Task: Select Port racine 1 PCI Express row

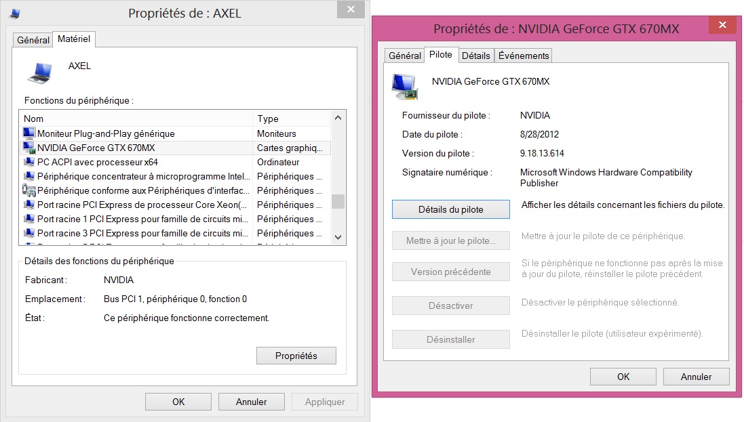Action: 176,219
